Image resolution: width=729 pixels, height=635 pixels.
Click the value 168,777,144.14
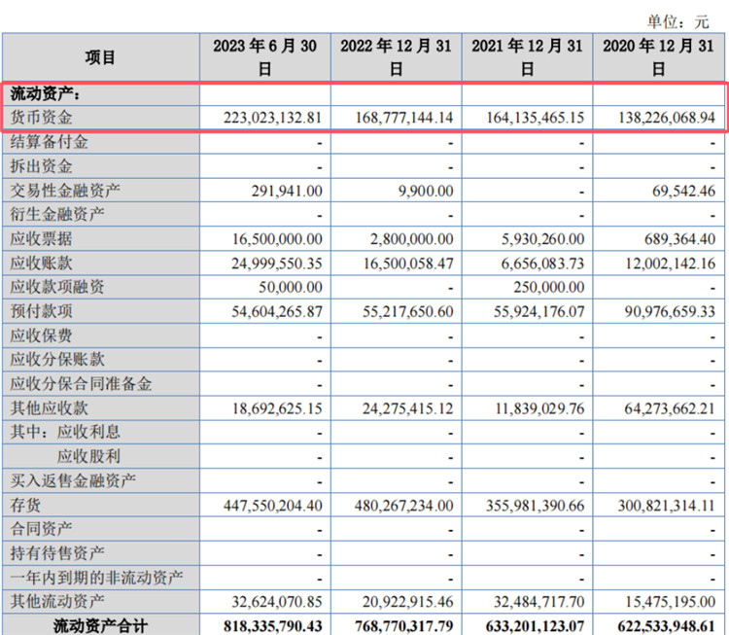404,118
